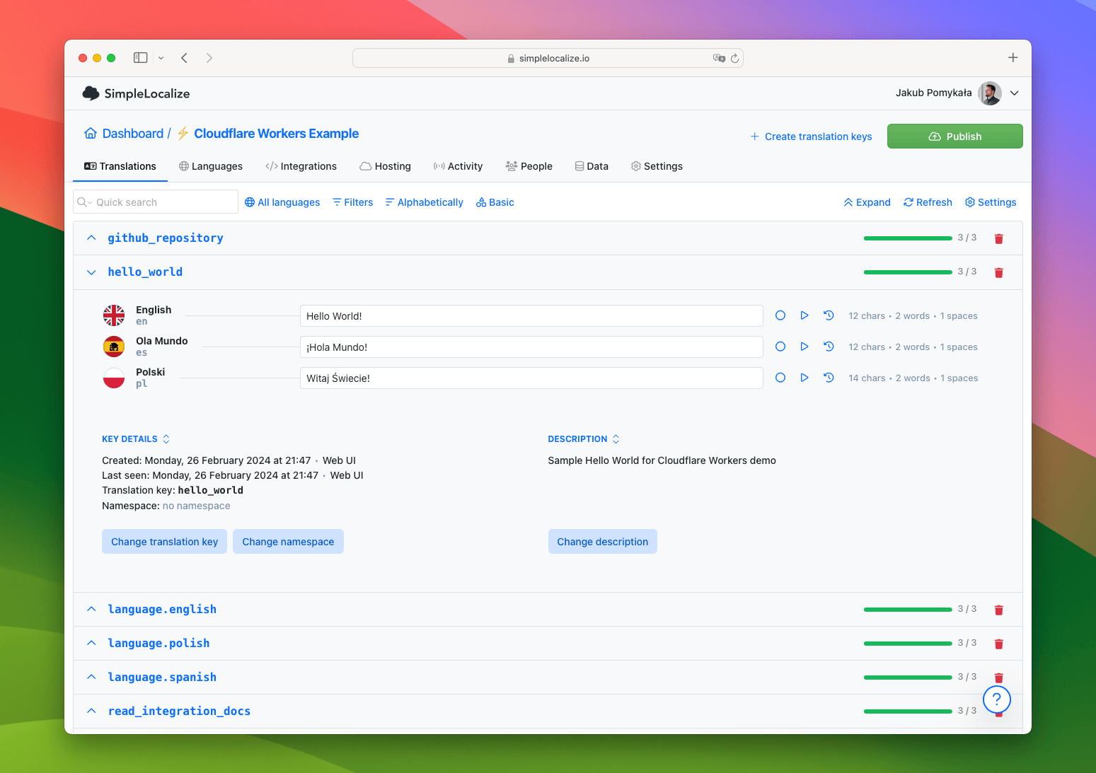Switch to the Integrations tab
The width and height of the screenshot is (1096, 773).
pyautogui.click(x=301, y=166)
